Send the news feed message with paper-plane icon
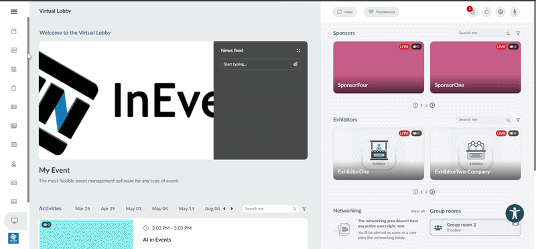 [295, 64]
